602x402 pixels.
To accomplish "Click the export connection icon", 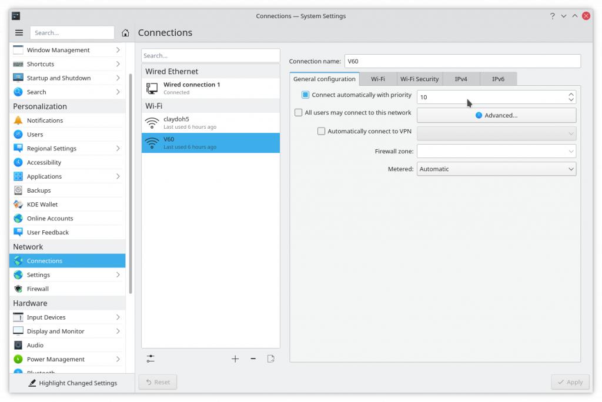I will tap(271, 359).
